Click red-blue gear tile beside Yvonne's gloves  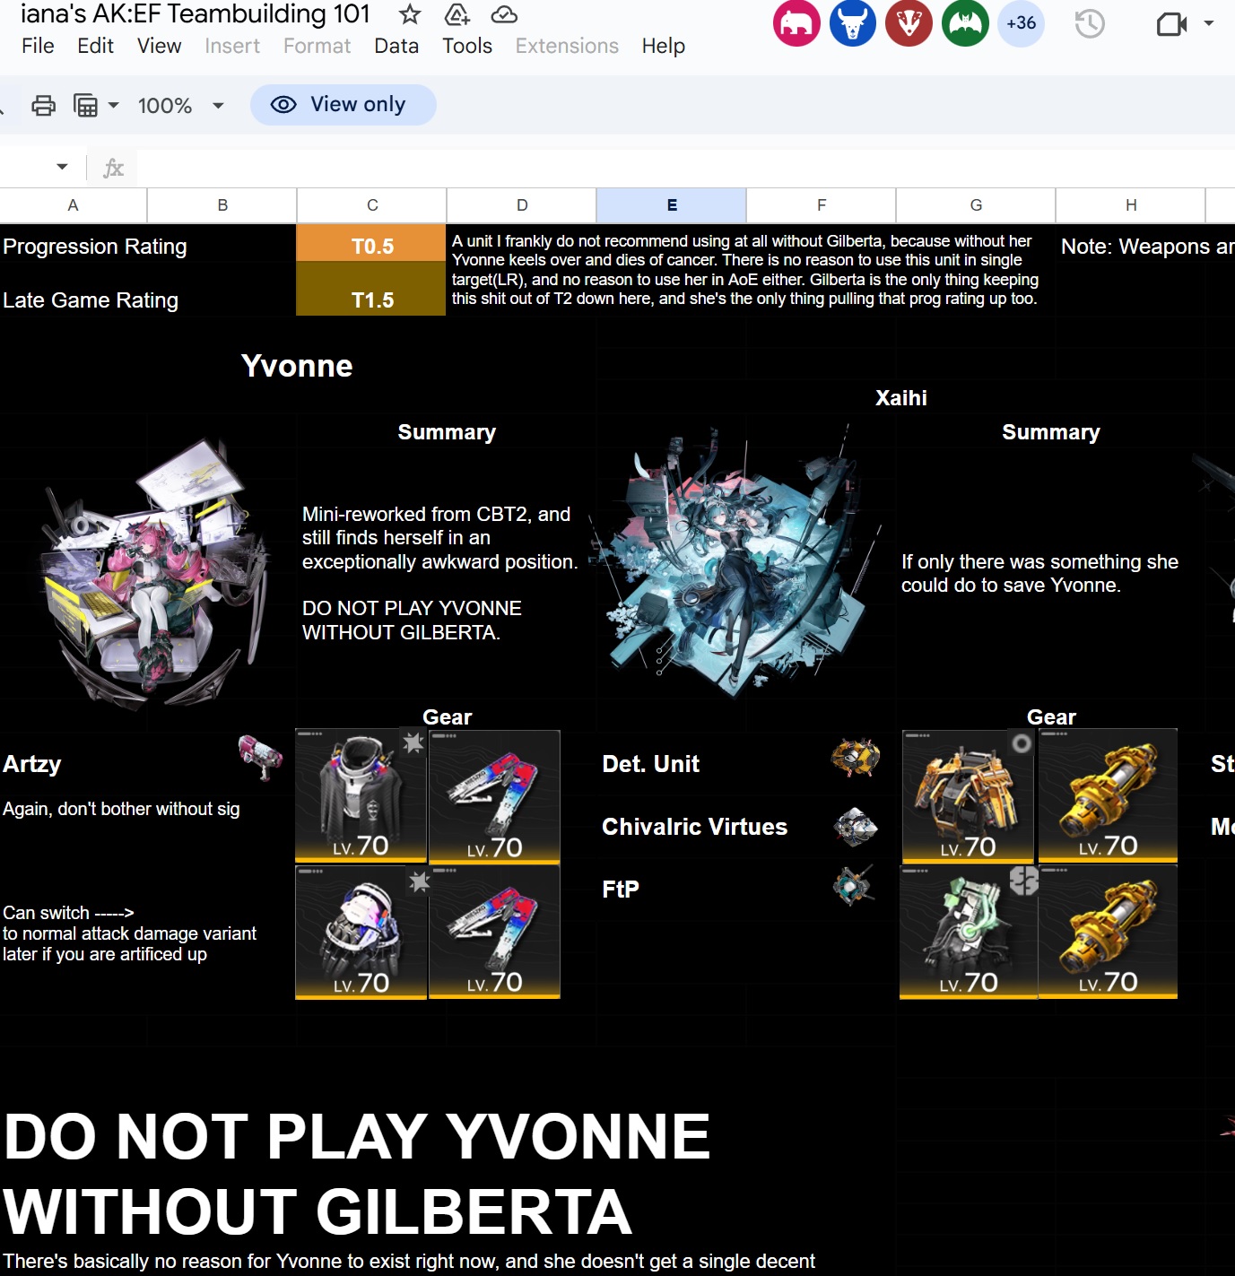click(495, 933)
